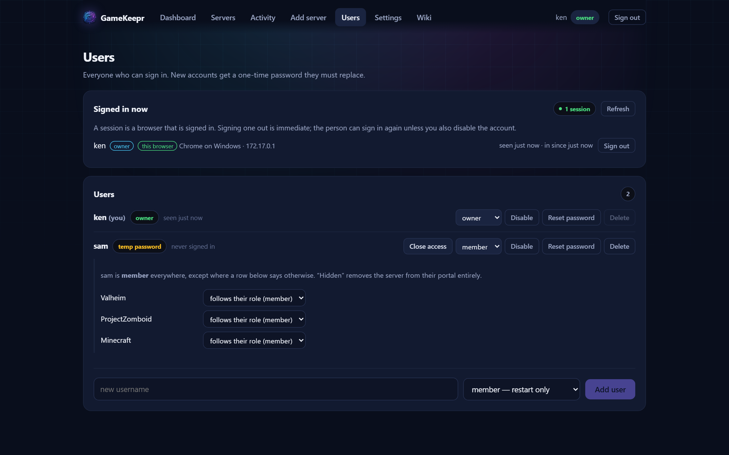Open the Wiki link in navigation
Image resolution: width=729 pixels, height=455 pixels.
click(x=424, y=18)
